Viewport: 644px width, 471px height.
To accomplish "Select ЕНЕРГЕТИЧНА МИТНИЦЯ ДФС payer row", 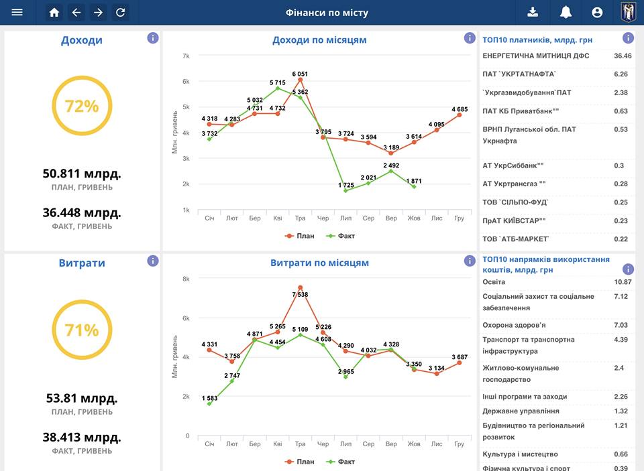I will coord(557,56).
